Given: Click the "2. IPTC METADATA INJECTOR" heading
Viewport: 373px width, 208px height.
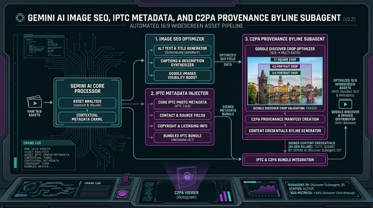Looking at the screenshot, I should (x=180, y=93).
